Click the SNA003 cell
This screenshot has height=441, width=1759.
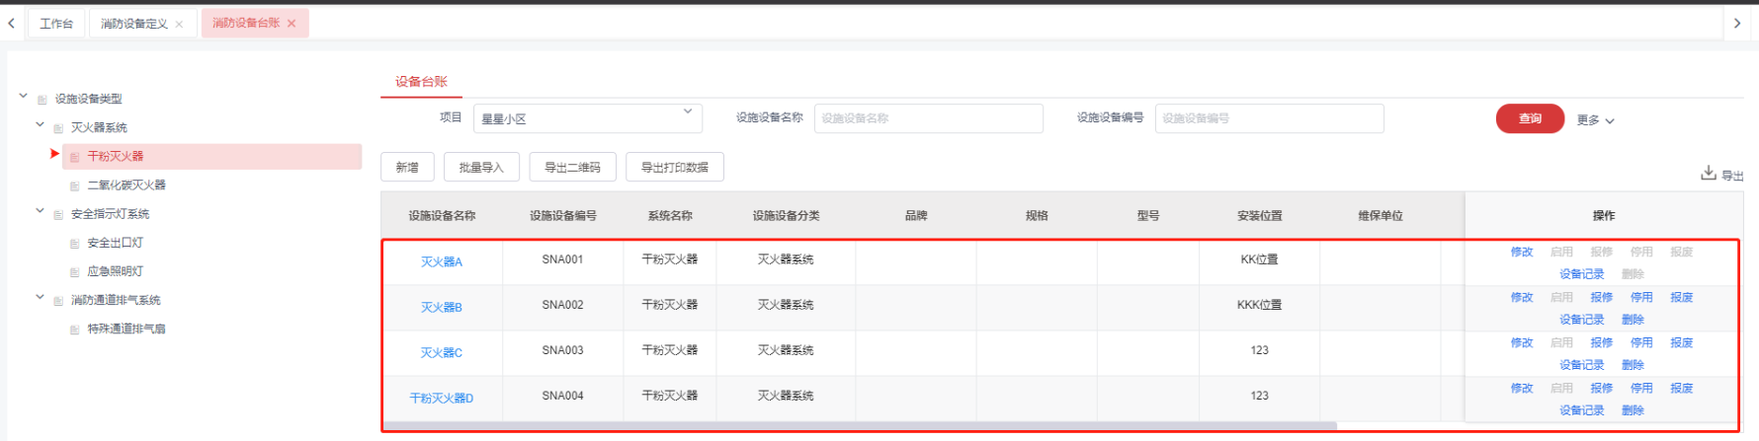coord(562,351)
